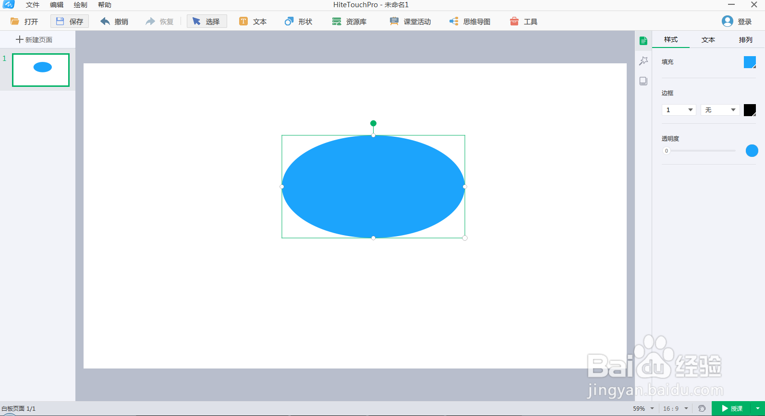This screenshot has height=416, width=765.
Task: Activate the 选择 pointer tool
Action: point(206,22)
